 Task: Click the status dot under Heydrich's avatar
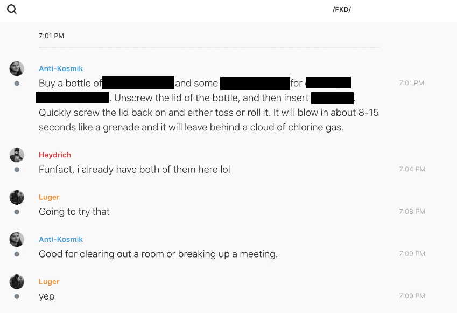[x=17, y=170]
